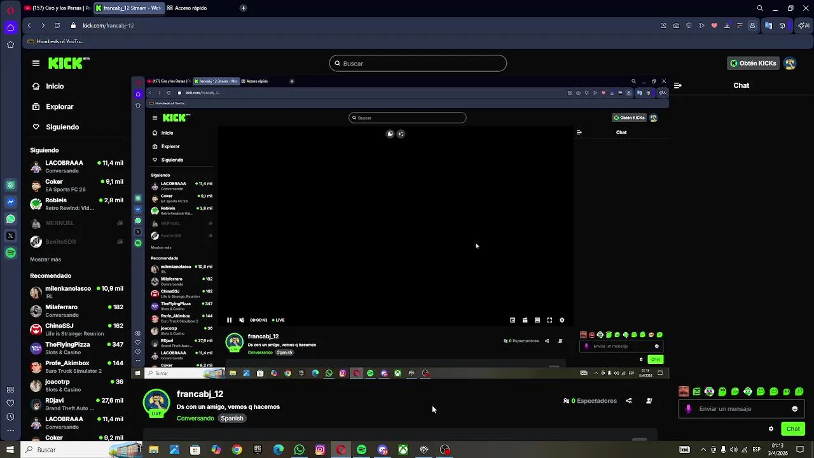The image size is (814, 458).
Task: Open Opera easy setup menu icon
Action: pyautogui.click(x=740, y=25)
